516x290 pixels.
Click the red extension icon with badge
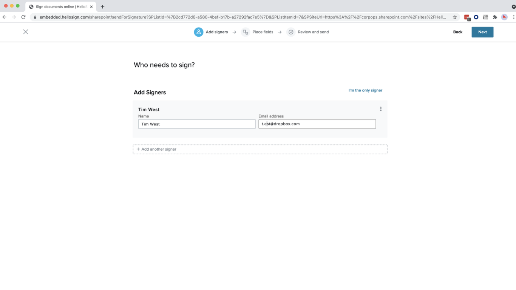(467, 17)
